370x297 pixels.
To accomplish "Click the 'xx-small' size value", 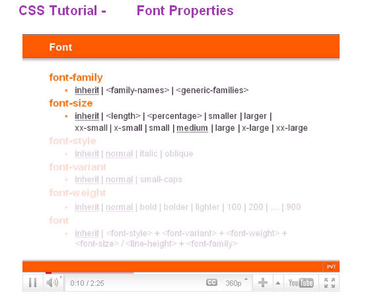I will coord(91,128).
